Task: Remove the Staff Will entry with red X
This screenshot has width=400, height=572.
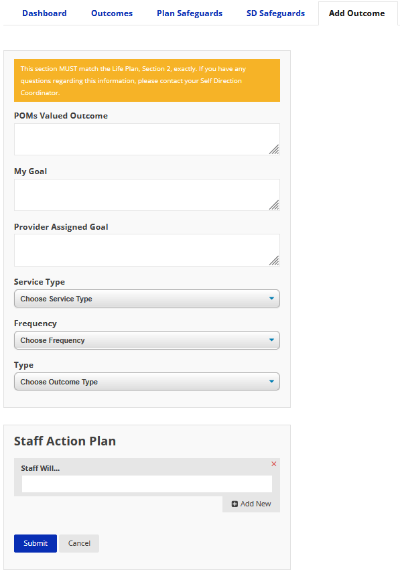Action: (x=274, y=464)
